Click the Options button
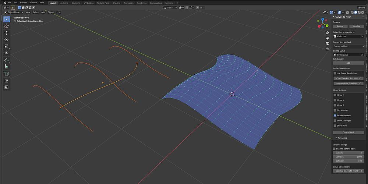The height and width of the screenshot is (184, 368). pyautogui.click(x=361, y=7)
